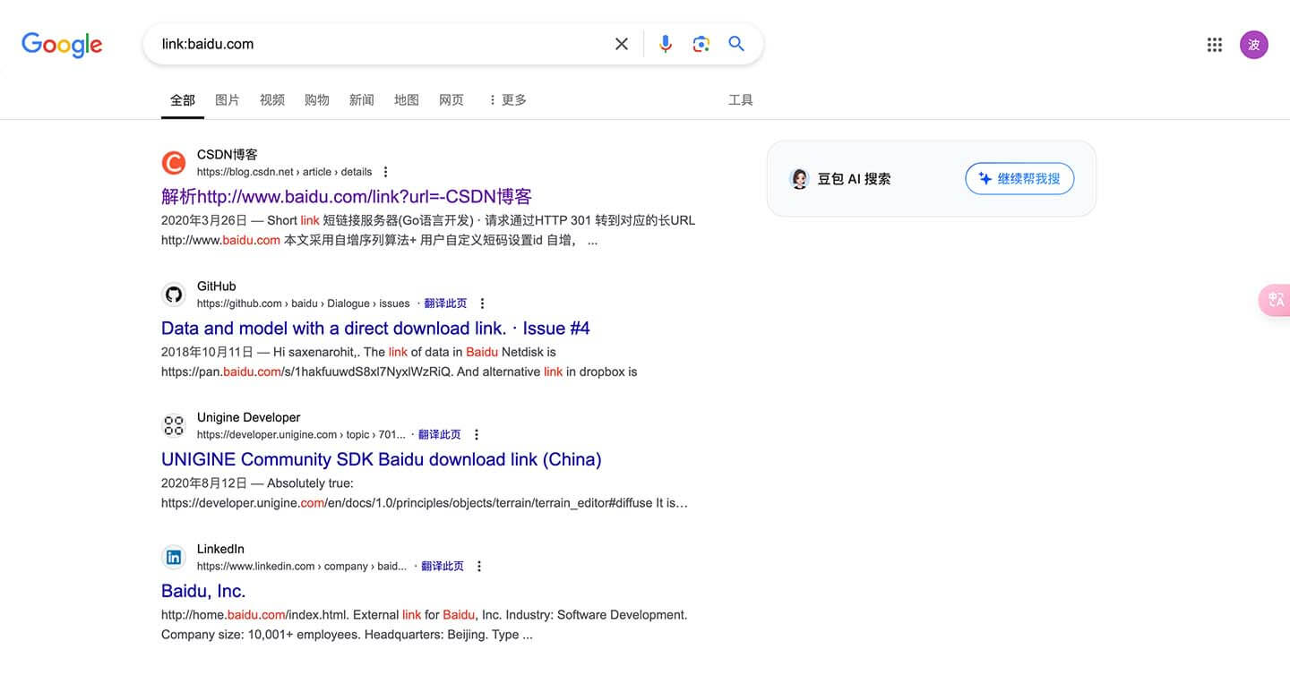Switch to the 地图 tab
Image resolution: width=1290 pixels, height=675 pixels.
pyautogui.click(x=407, y=99)
